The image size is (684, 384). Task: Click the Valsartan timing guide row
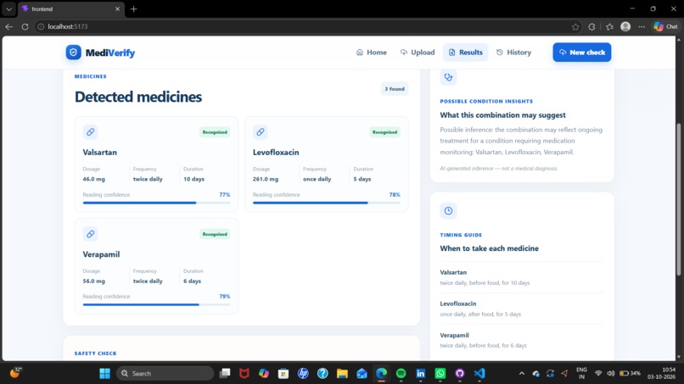click(x=522, y=277)
